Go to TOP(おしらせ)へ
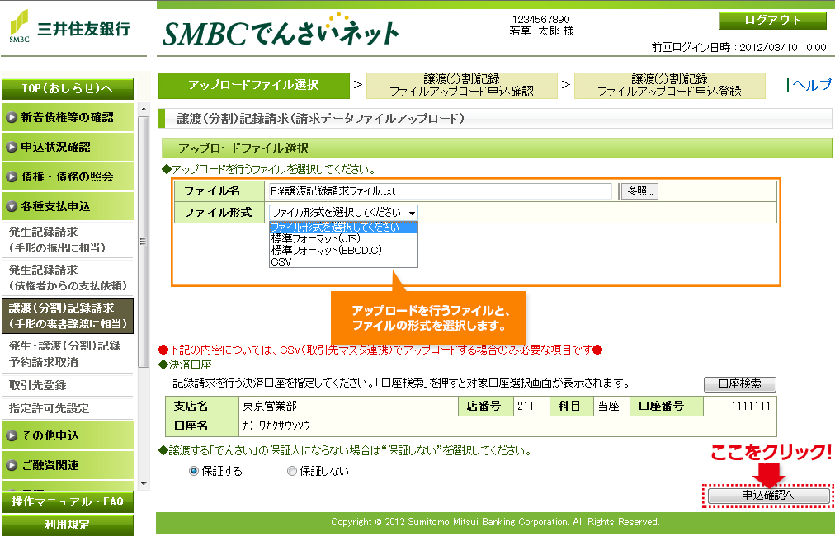This screenshot has width=835, height=536. coord(68,88)
